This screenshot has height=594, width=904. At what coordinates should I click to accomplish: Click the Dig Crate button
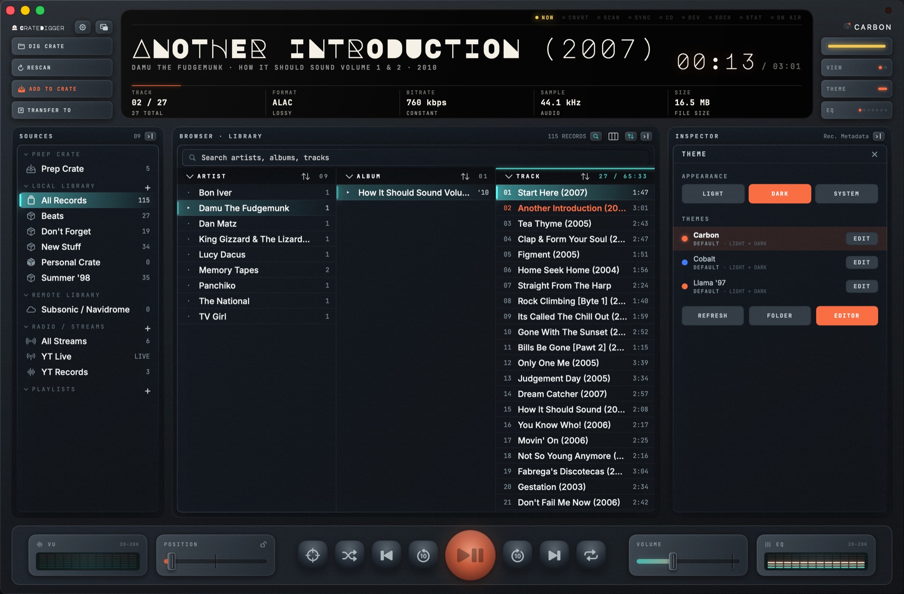[62, 46]
